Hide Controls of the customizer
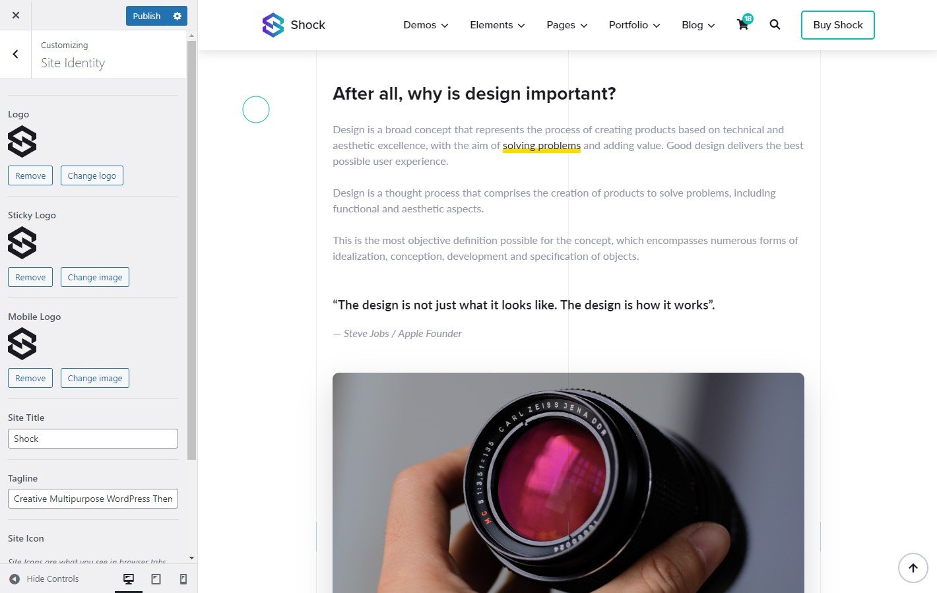This screenshot has width=937, height=593. [x=44, y=578]
